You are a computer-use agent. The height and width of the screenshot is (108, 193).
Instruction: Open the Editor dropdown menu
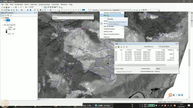coord(56,18)
